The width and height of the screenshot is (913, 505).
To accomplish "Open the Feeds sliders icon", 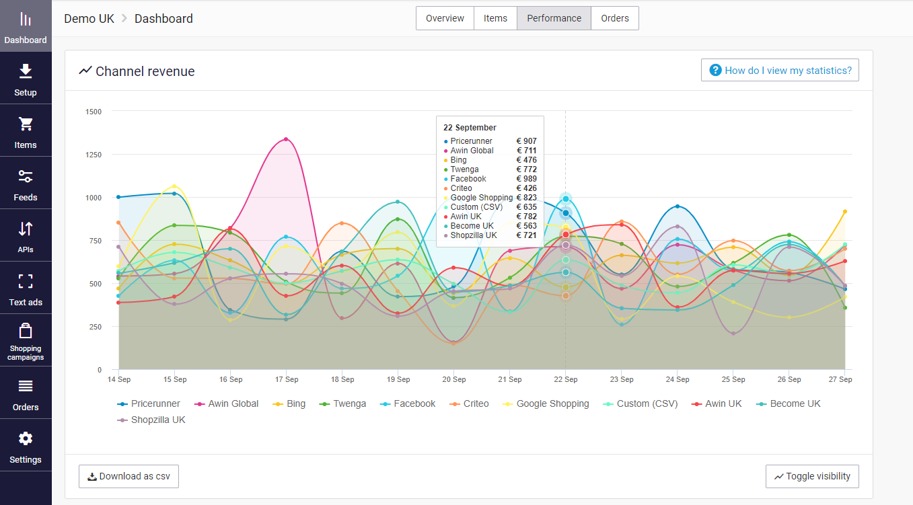I will (x=26, y=176).
